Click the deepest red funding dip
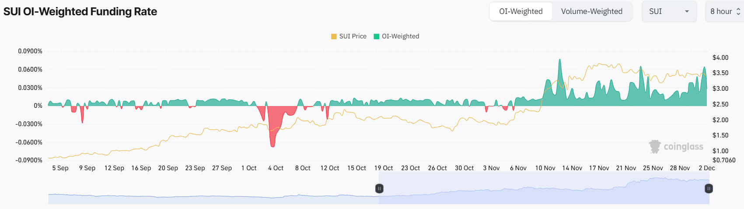The width and height of the screenshot is (744, 209). coord(272,145)
